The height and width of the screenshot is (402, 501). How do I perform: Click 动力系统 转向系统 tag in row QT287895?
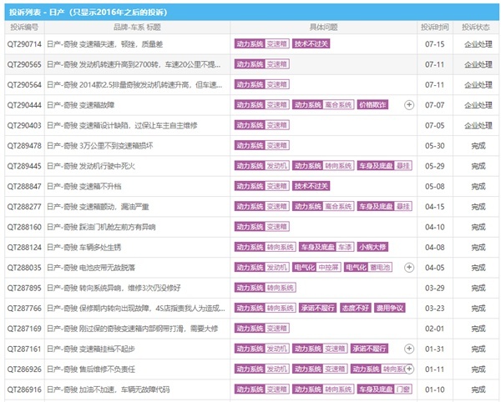coord(266,288)
